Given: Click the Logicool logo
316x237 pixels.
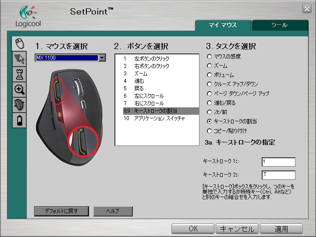Looking at the screenshot, I should 28,17.
